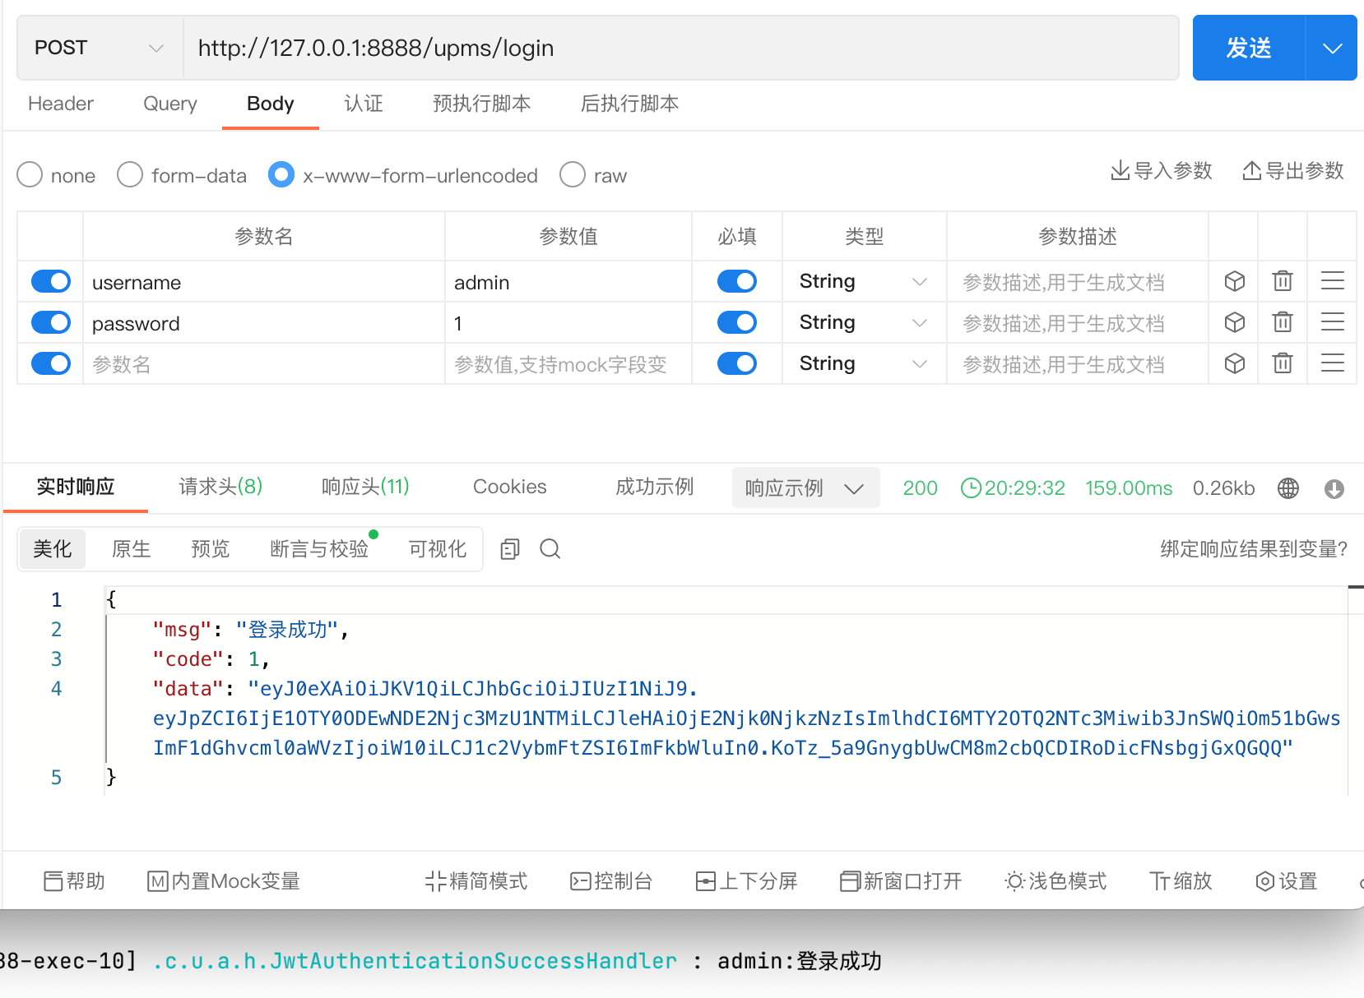Open 可视化 view
1364x998 pixels.
[438, 549]
